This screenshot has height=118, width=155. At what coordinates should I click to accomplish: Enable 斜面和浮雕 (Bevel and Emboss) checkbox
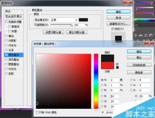click(x=6, y=22)
